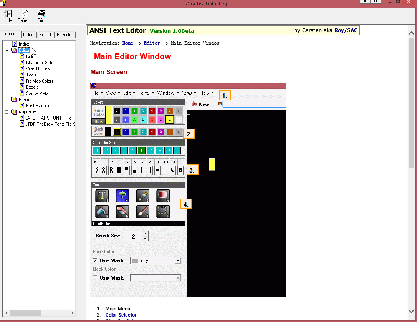Screen dimensions: 417x322
Task: Open the Roy/SAC hyperlink
Action: coord(346,30)
